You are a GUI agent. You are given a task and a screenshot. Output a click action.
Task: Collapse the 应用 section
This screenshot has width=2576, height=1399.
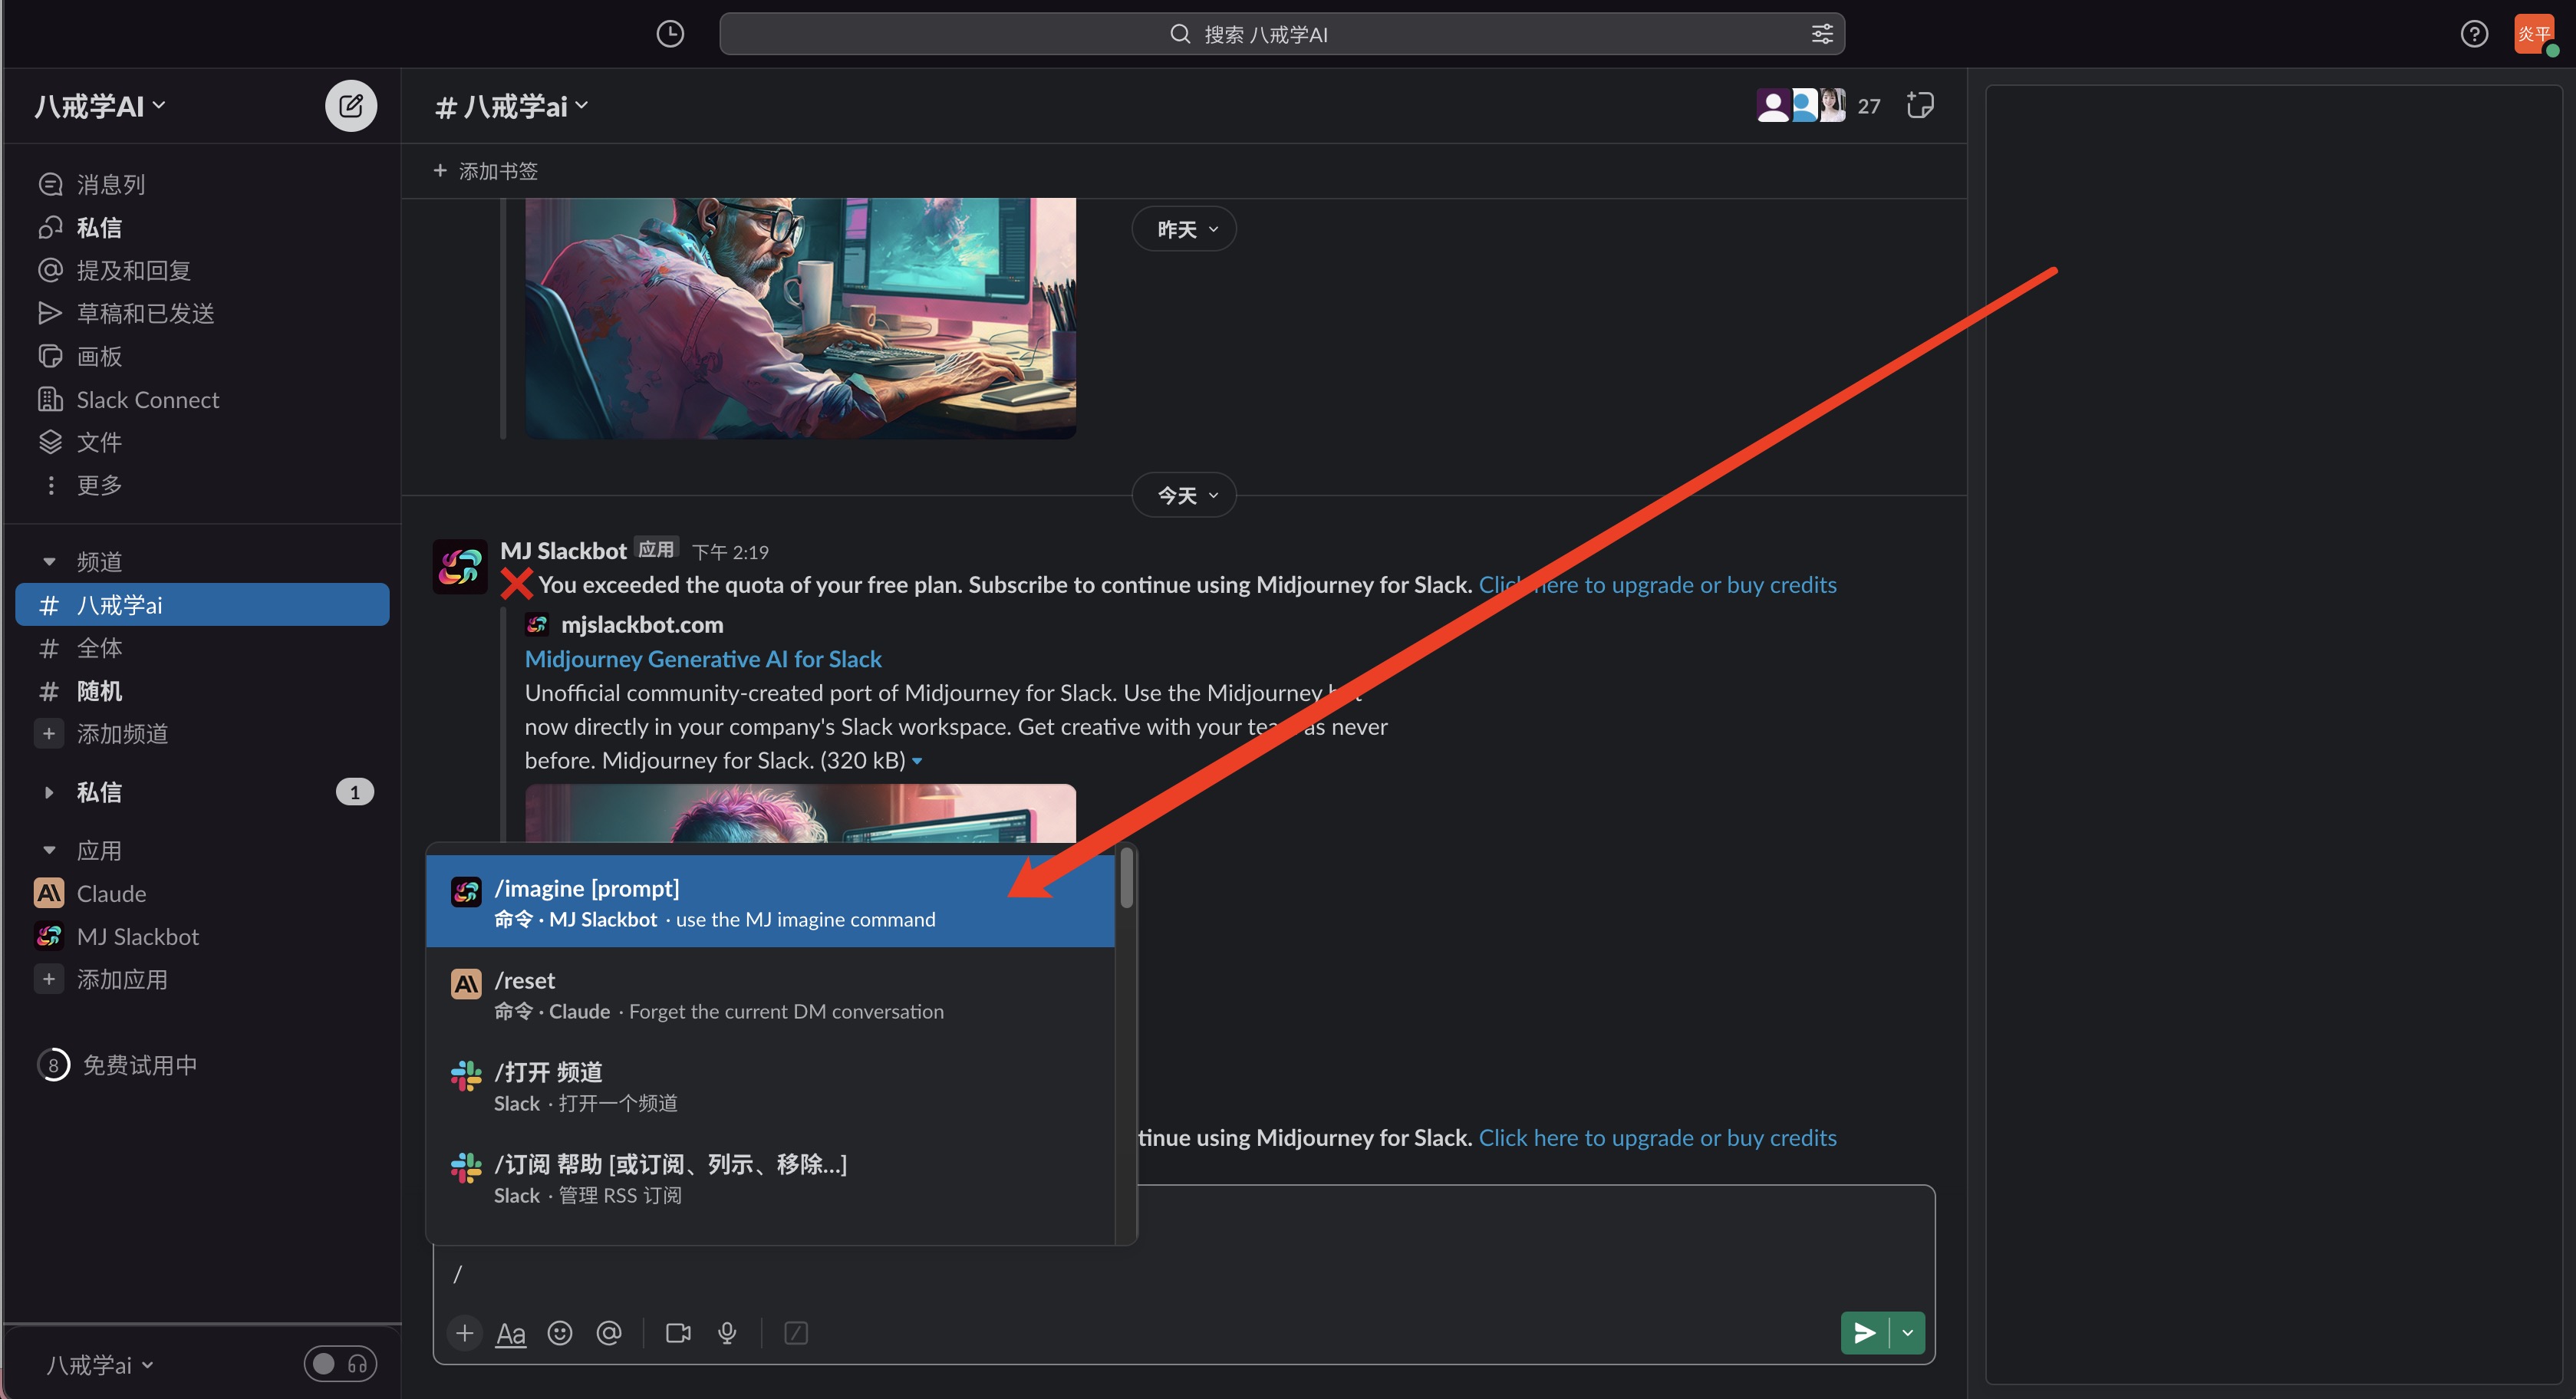click(x=49, y=851)
